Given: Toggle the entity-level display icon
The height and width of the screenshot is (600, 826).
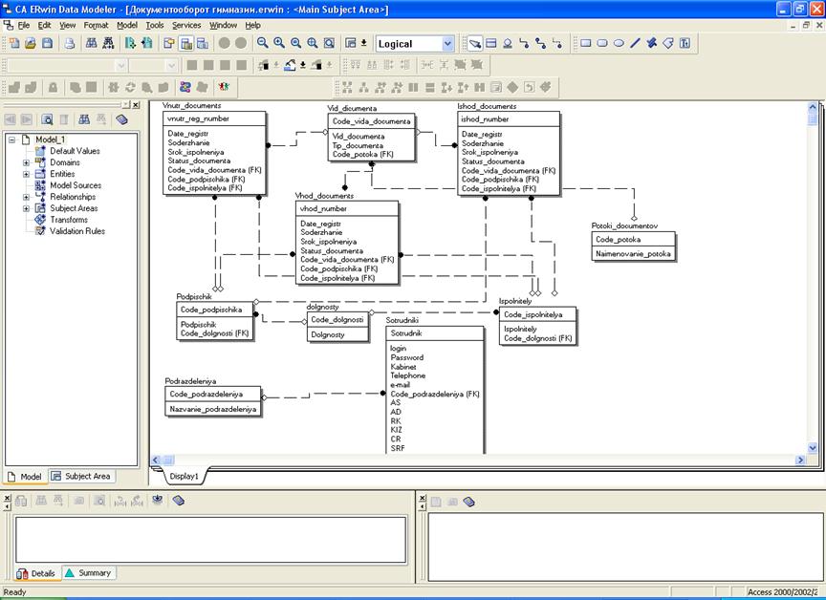Looking at the screenshot, I should [169, 44].
